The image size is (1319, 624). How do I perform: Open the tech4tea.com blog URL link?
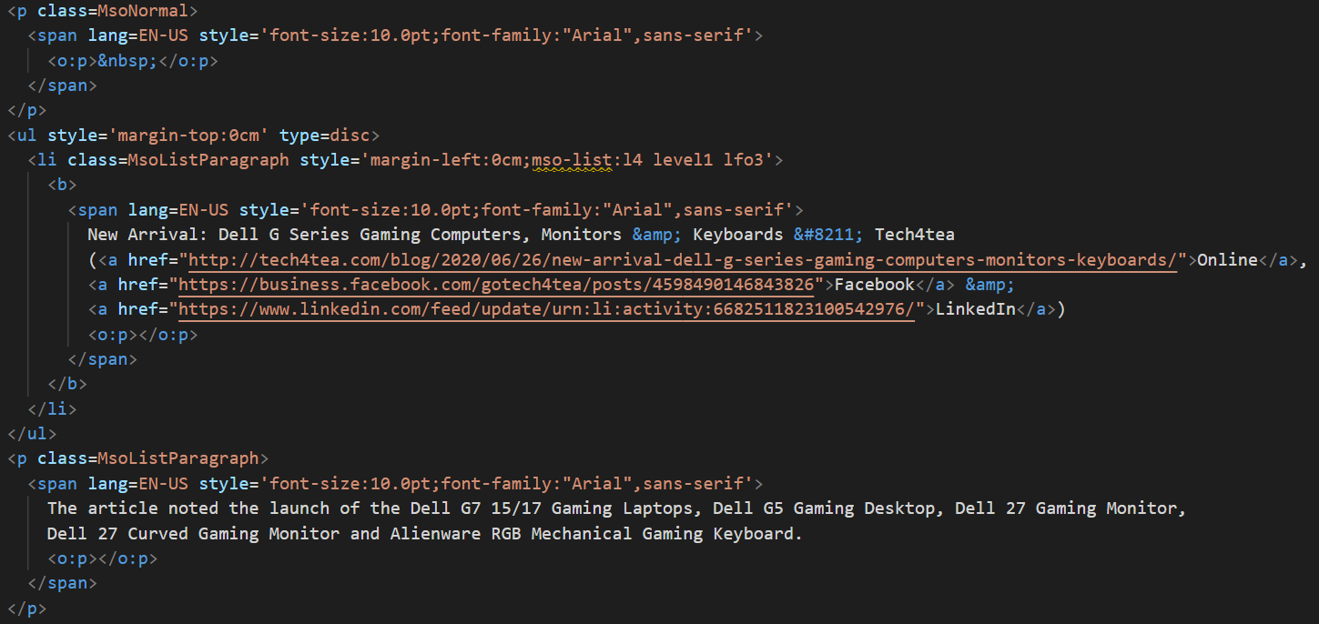tap(682, 260)
